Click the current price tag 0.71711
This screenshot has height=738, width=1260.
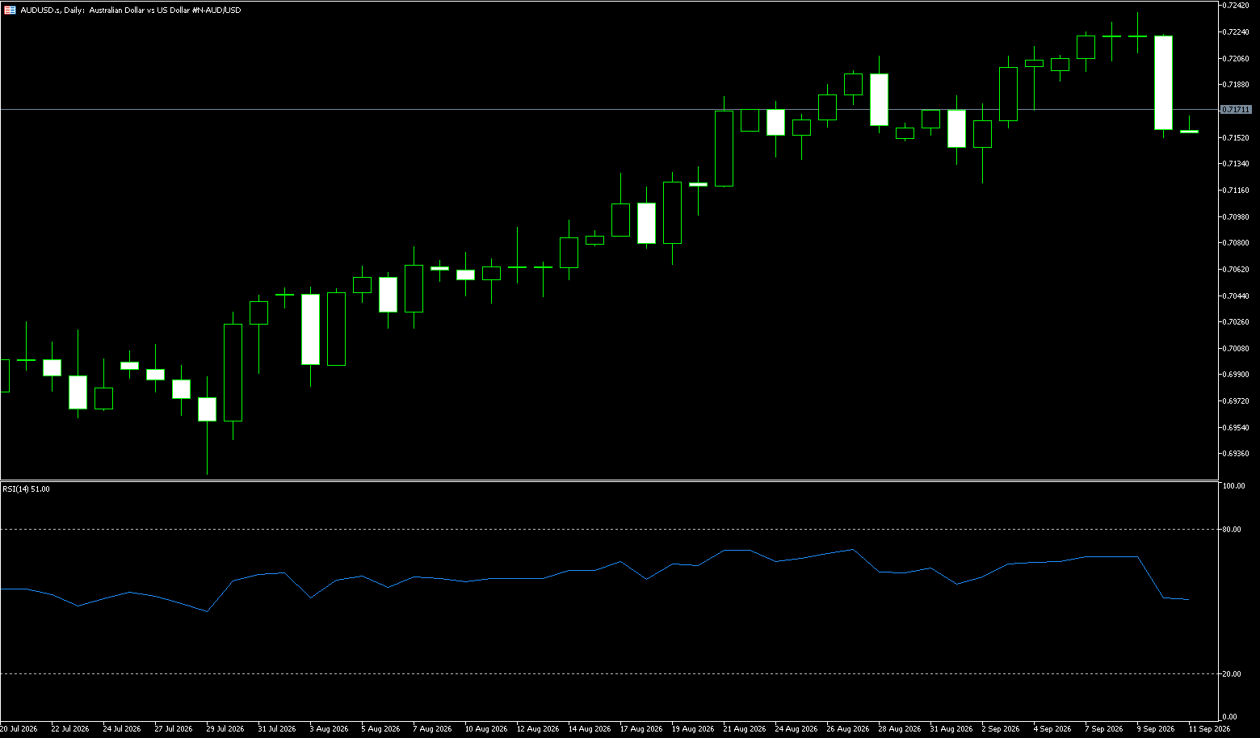click(1236, 109)
